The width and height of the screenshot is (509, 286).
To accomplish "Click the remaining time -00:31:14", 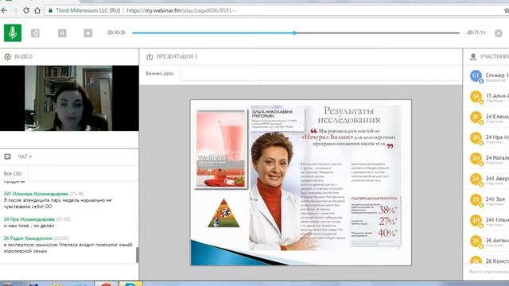I will [476, 33].
